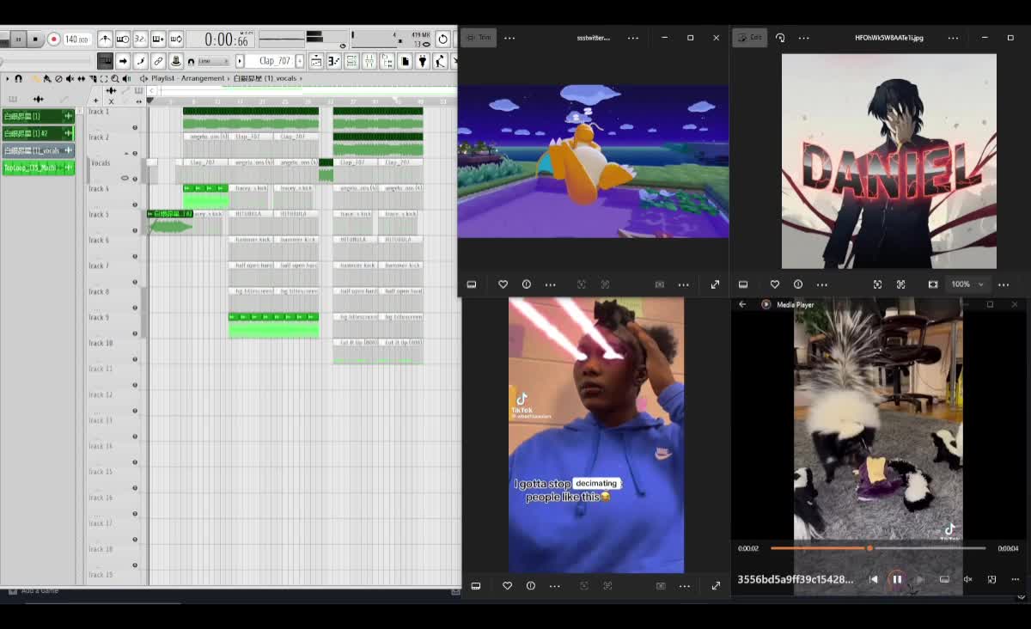Click the FL Studio record button
This screenshot has height=629, width=1031.
pos(53,39)
